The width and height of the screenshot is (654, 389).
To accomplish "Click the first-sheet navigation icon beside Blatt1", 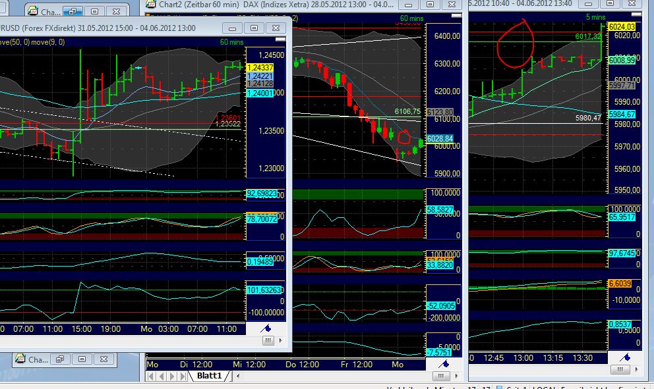I will [150, 376].
